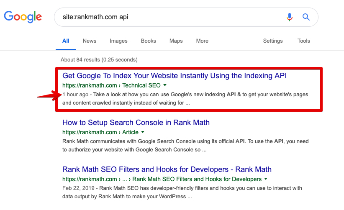Switch to the Images tab
This screenshot has height=210, width=344.
[x=118, y=41]
